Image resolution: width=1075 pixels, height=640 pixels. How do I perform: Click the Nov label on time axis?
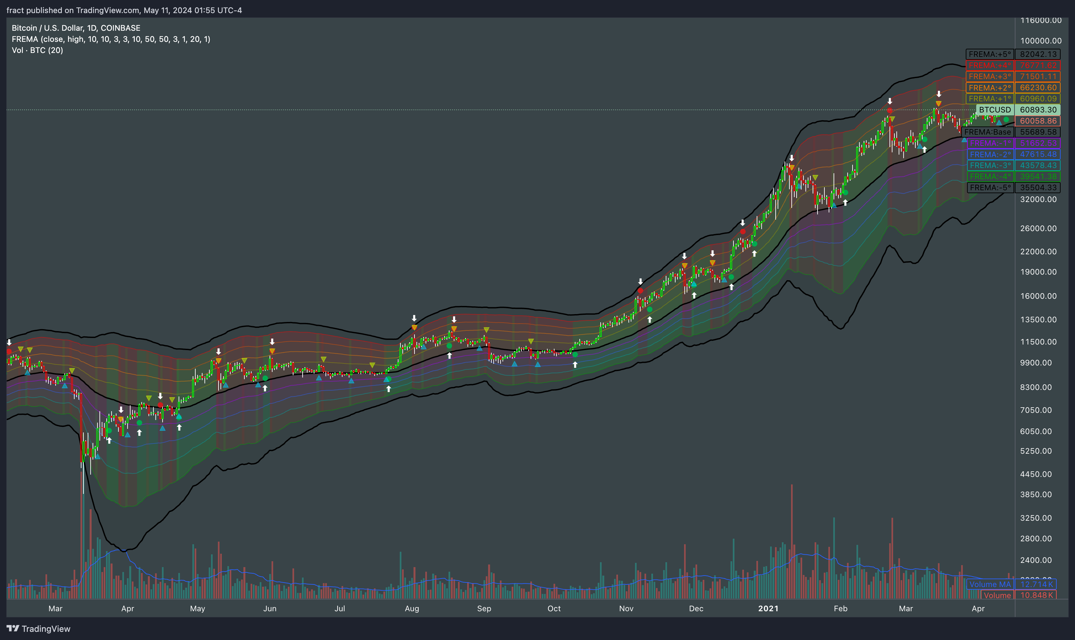pos(626,609)
